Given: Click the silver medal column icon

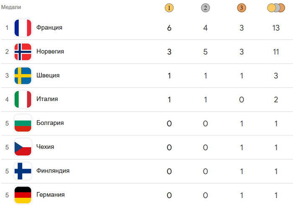Looking at the screenshot, I should pos(205,8).
